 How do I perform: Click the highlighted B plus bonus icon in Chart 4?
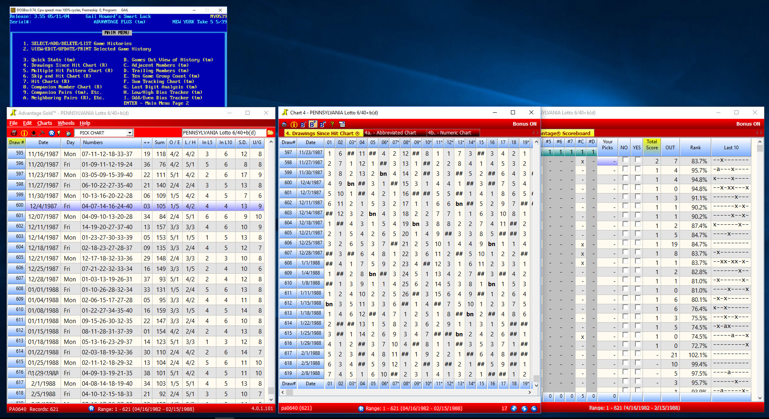point(313,124)
